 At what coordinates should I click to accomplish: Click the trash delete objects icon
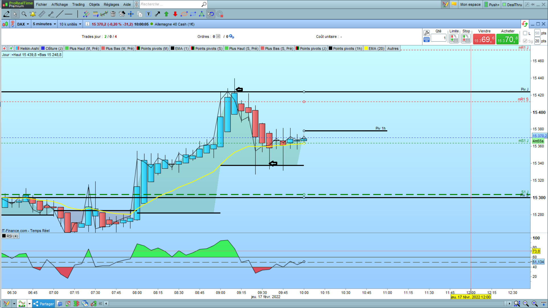coord(113,14)
